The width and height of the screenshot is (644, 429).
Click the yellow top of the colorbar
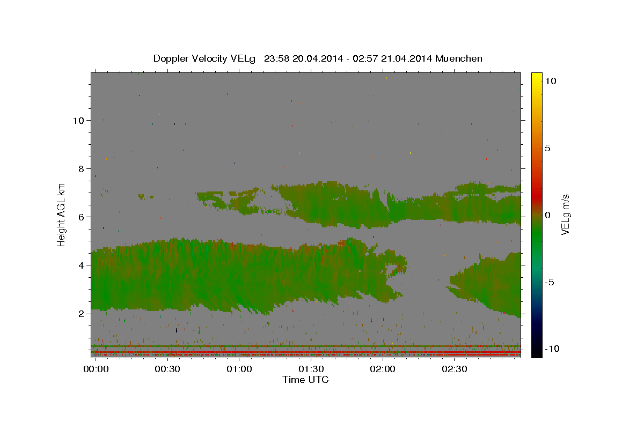click(536, 78)
